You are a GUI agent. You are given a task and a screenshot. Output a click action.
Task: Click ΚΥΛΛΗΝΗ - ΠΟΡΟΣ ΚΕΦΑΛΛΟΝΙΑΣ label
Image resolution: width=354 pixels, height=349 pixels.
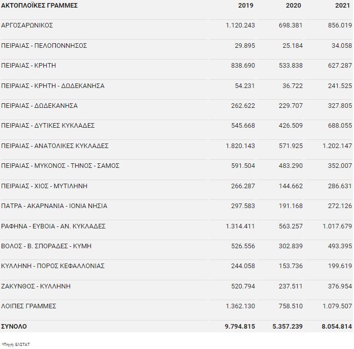tap(53, 266)
